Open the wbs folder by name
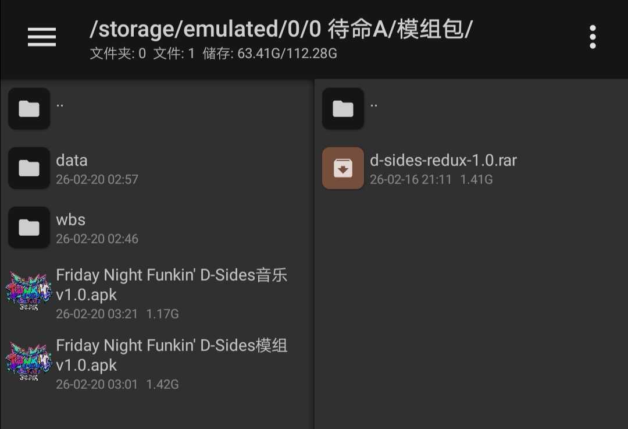 (70, 220)
